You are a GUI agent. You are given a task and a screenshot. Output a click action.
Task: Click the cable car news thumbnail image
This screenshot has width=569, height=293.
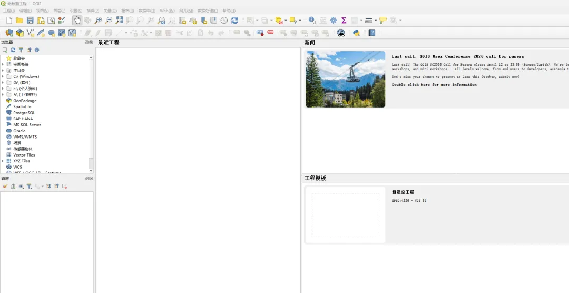346,79
